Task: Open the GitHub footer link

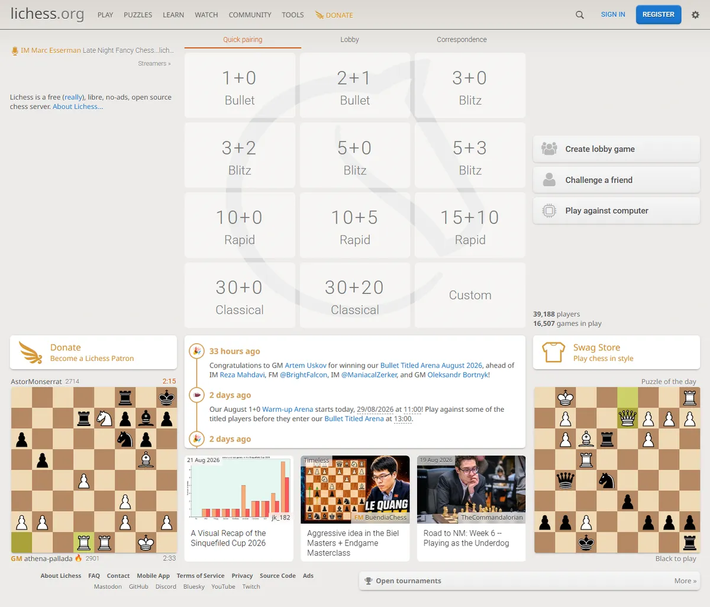Action: coord(138,587)
